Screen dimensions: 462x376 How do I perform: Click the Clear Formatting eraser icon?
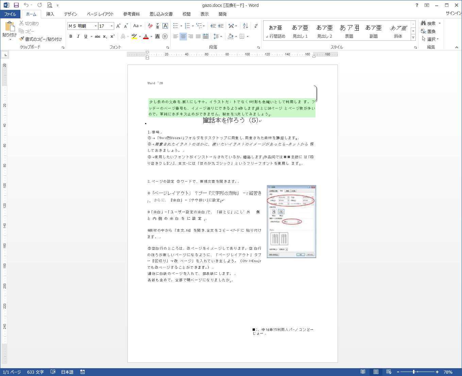pyautogui.click(x=150, y=26)
